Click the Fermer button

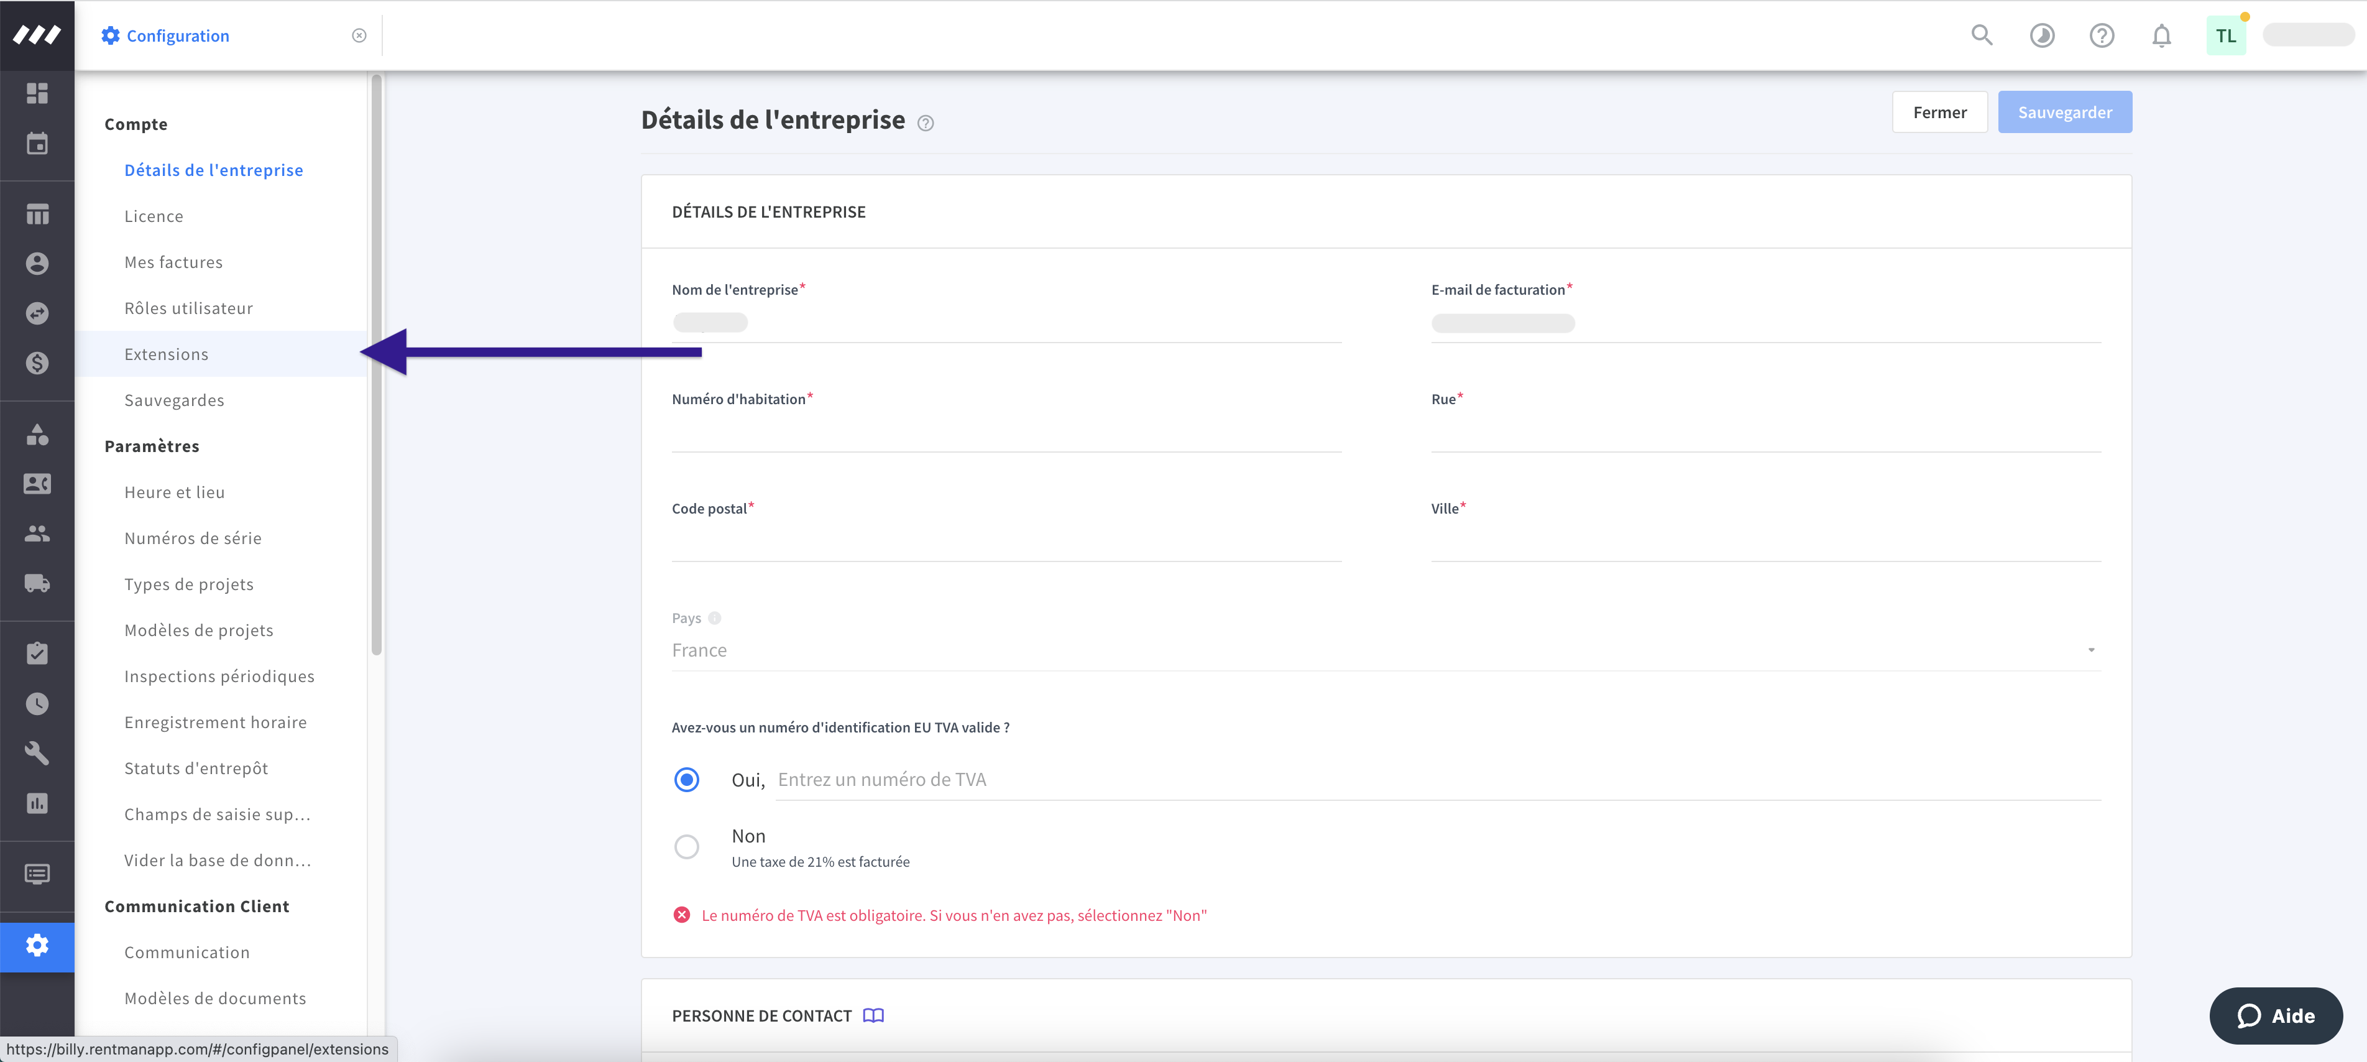click(x=1939, y=112)
